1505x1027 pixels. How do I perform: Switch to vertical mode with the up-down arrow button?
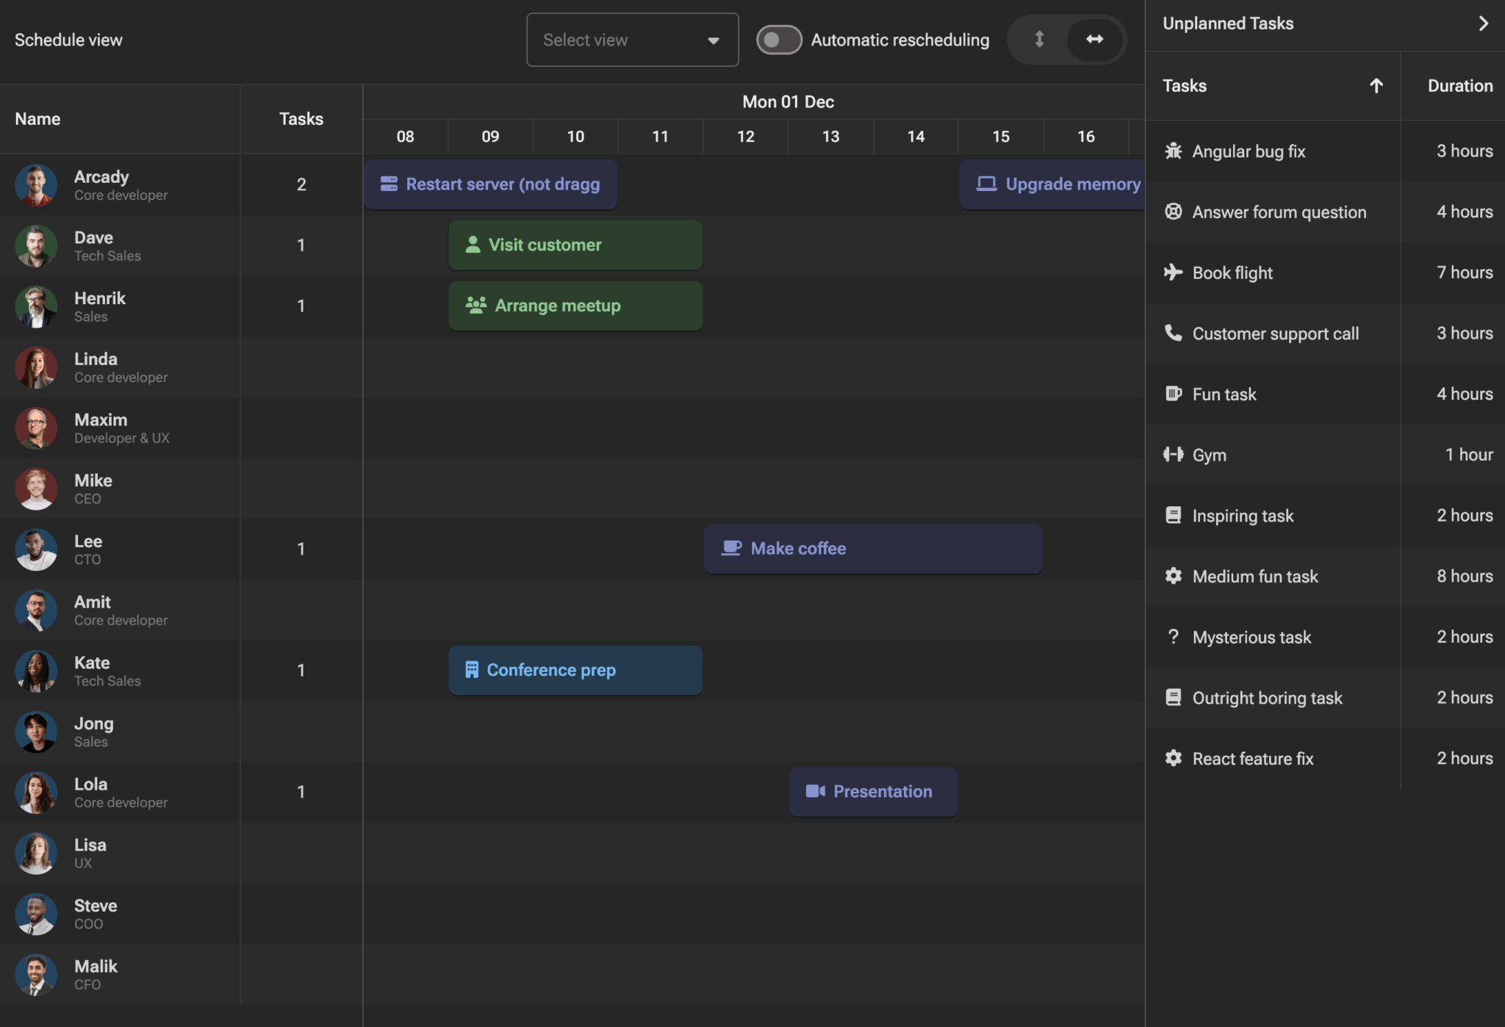pos(1039,40)
